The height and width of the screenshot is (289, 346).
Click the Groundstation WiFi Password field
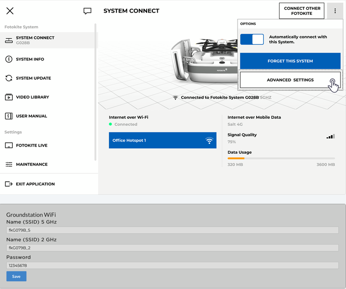172,266
